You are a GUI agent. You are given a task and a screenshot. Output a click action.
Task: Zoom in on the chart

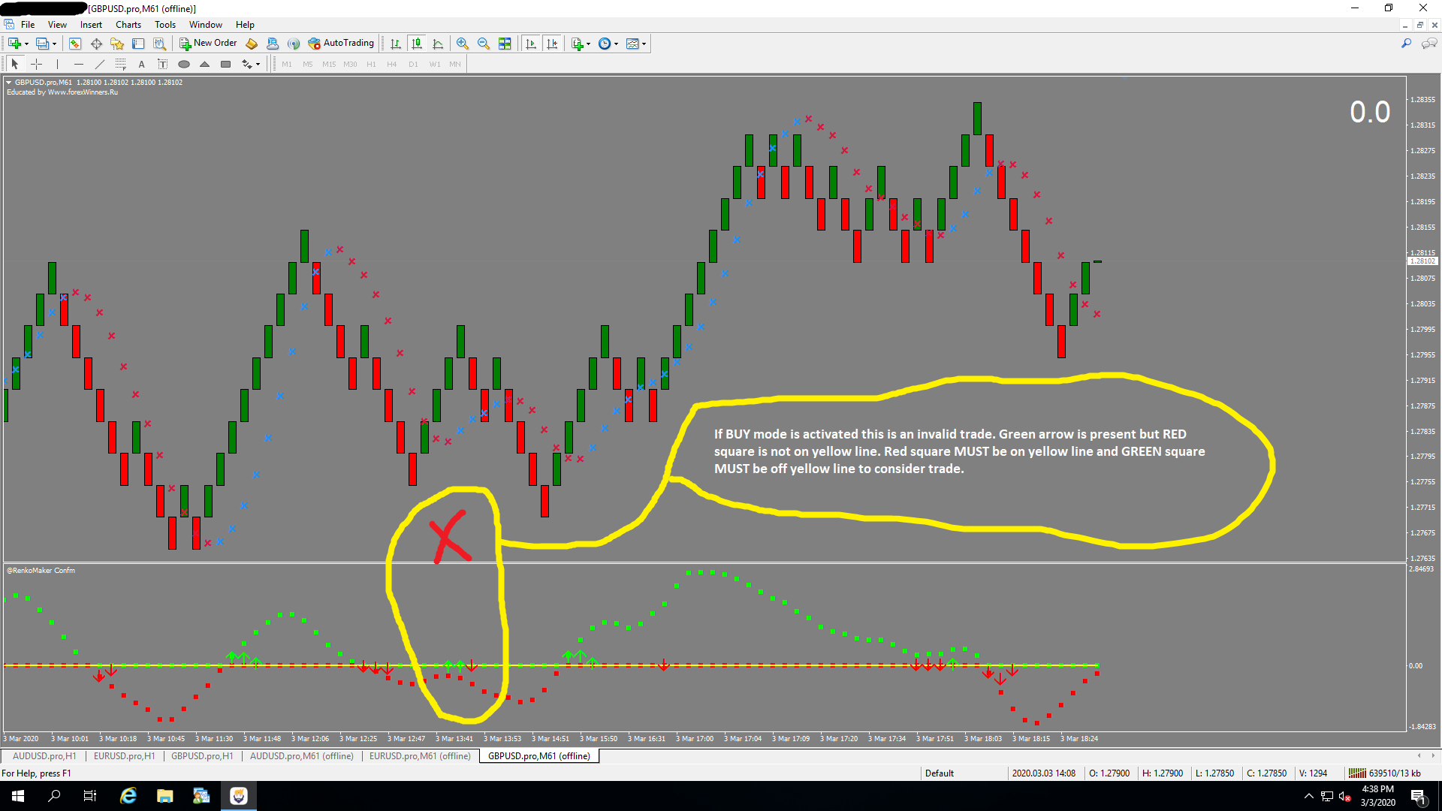click(463, 44)
